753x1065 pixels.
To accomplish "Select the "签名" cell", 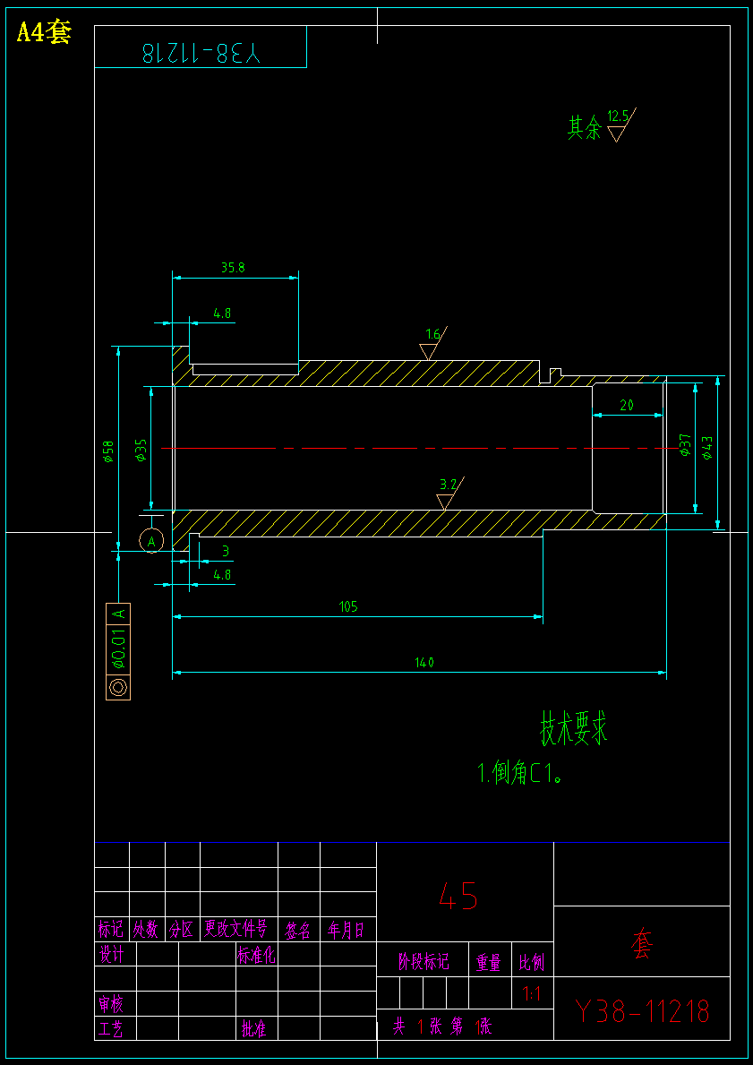I will [x=299, y=929].
